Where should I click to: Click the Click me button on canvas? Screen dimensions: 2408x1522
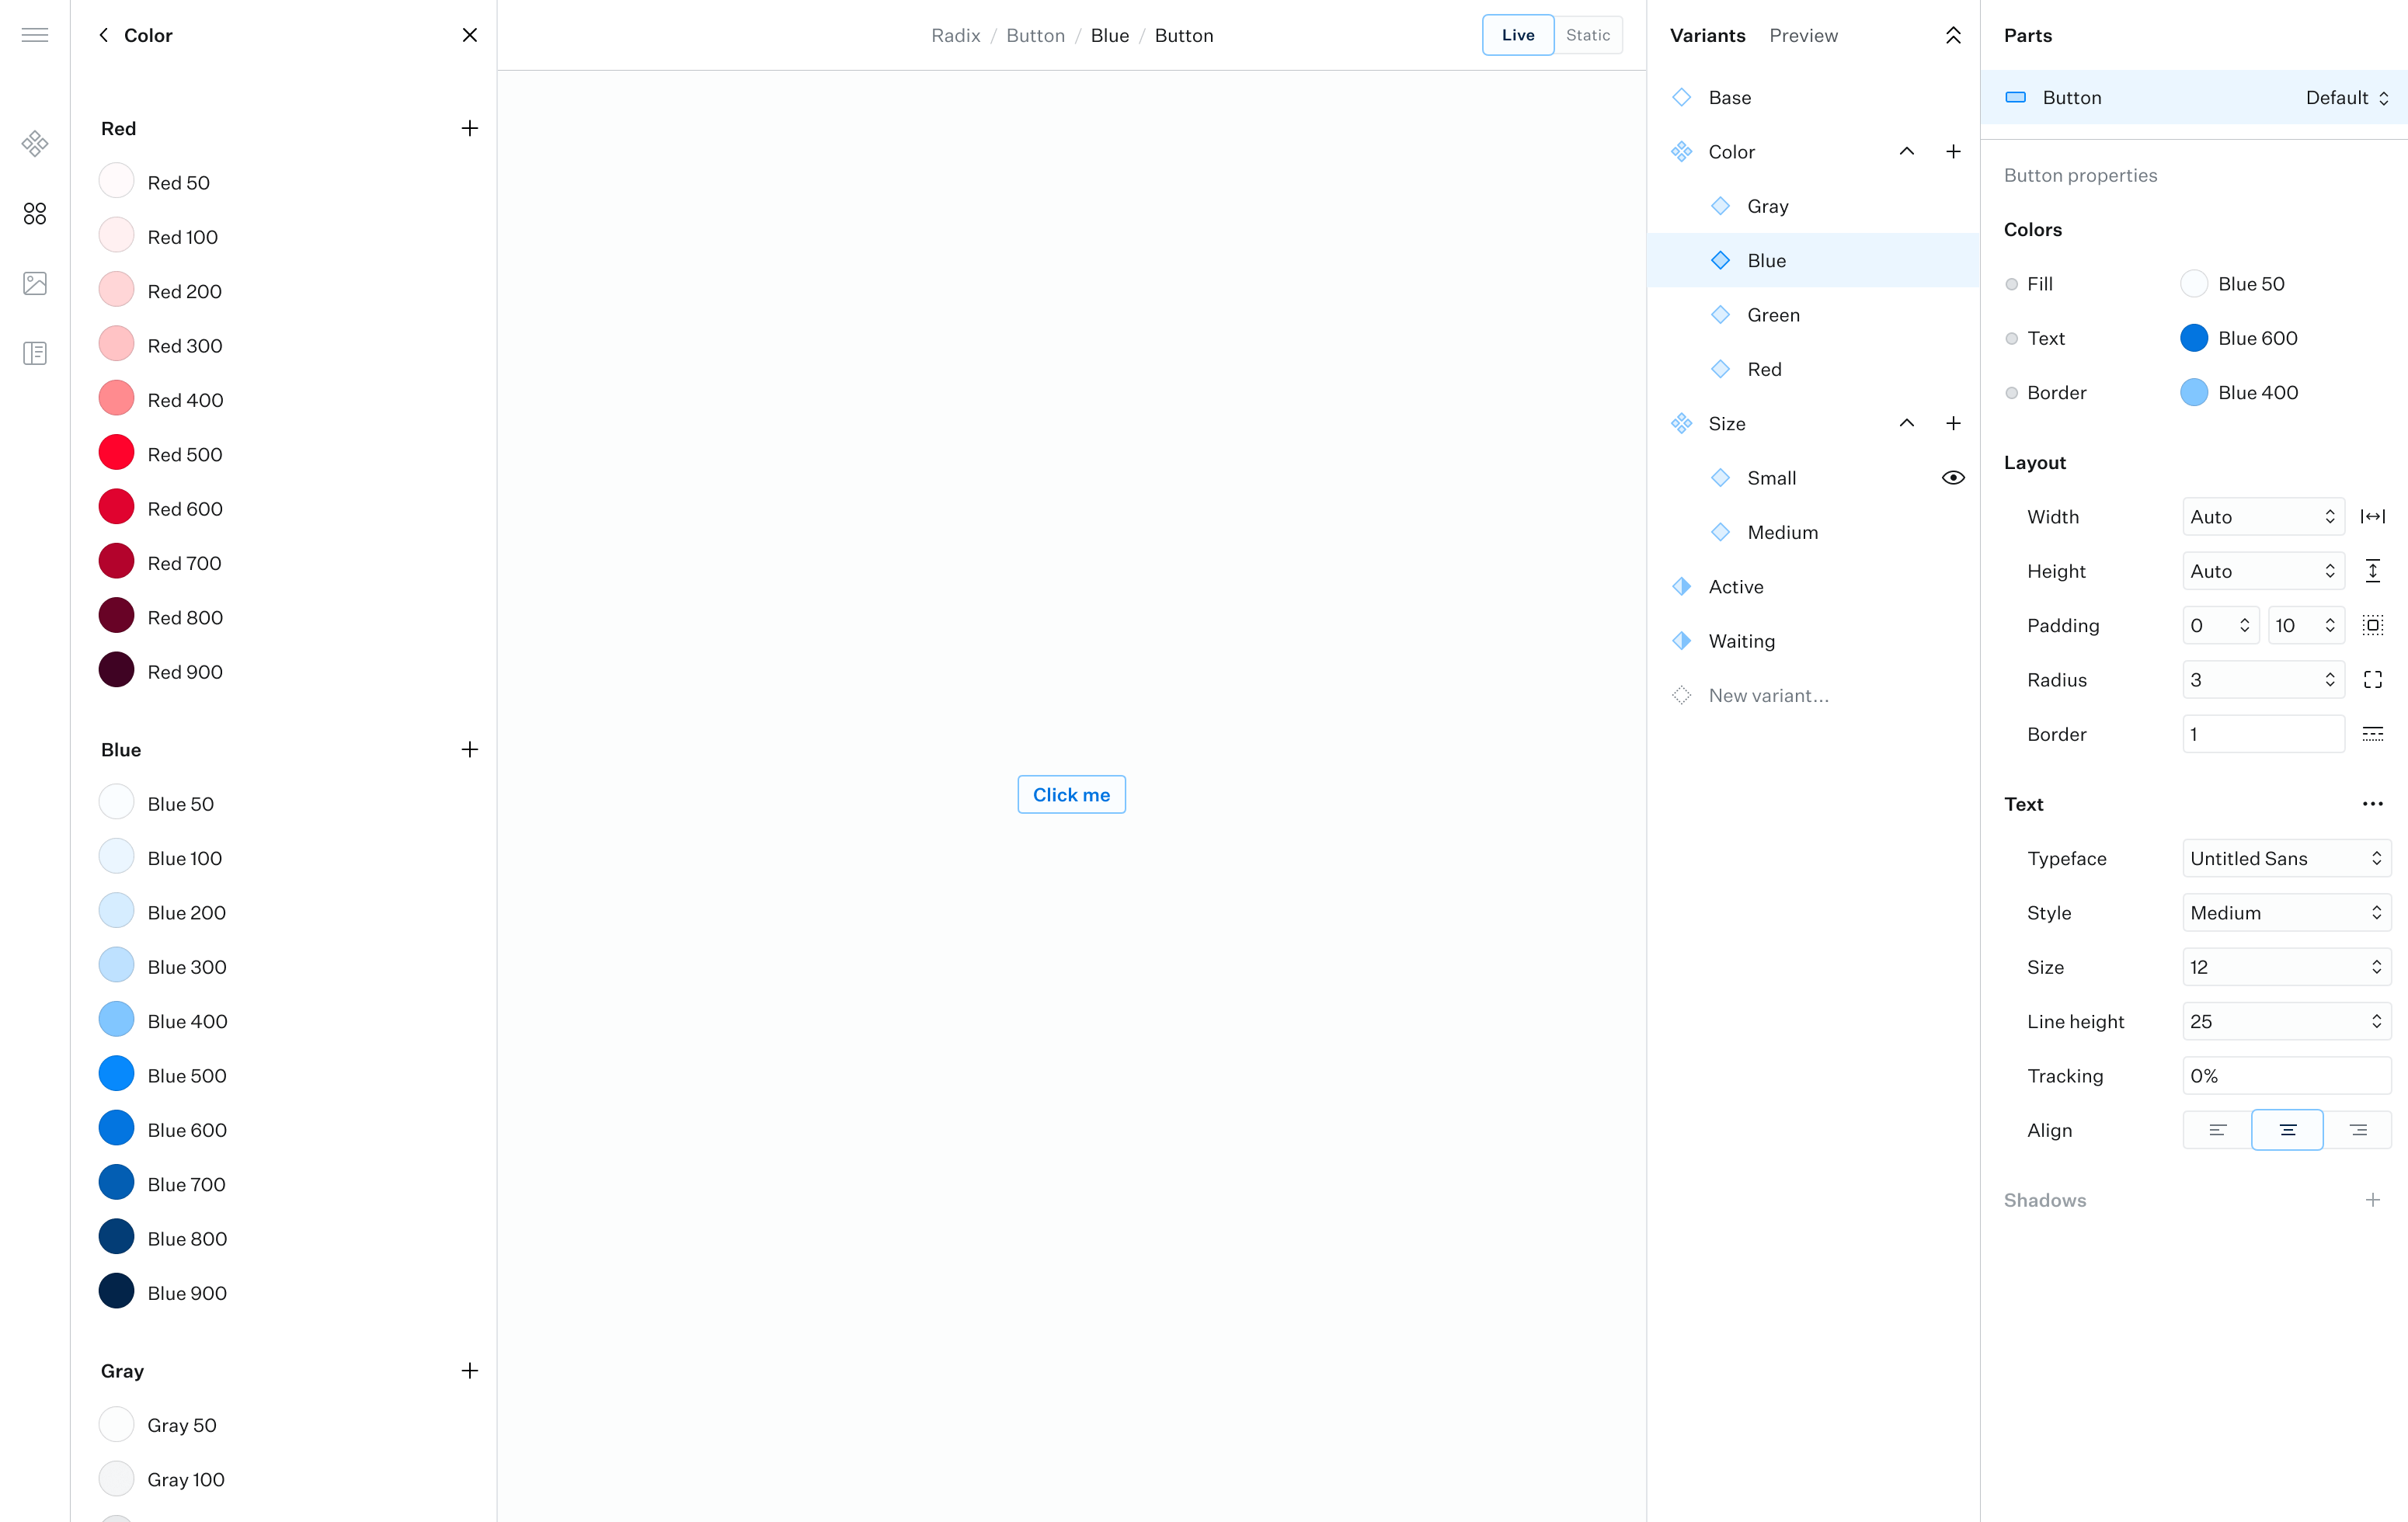(x=1071, y=795)
